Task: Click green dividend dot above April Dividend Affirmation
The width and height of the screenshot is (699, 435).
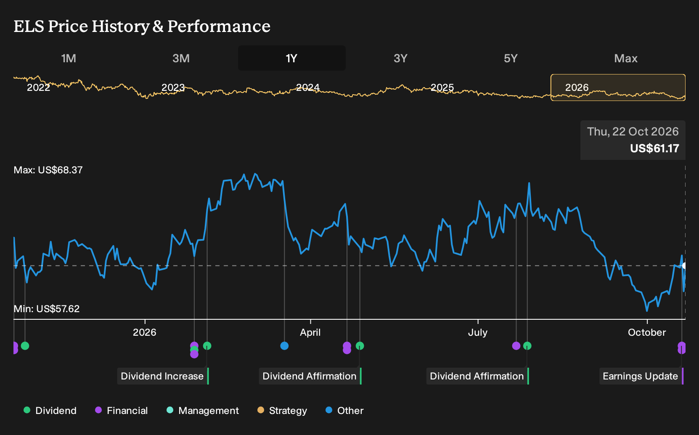Action: pos(360,346)
